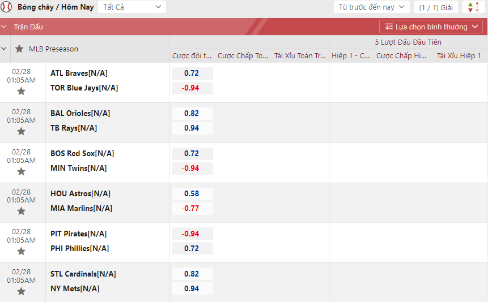Image resolution: width=488 pixels, height=302 pixels.
Task: Collapse the Trận Đấu section
Action: tap(5, 27)
